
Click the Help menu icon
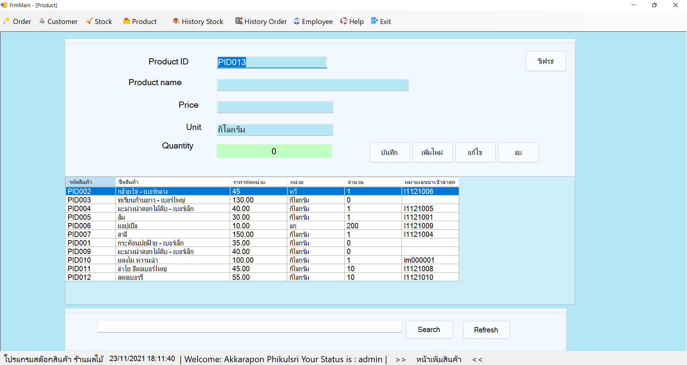tap(344, 21)
